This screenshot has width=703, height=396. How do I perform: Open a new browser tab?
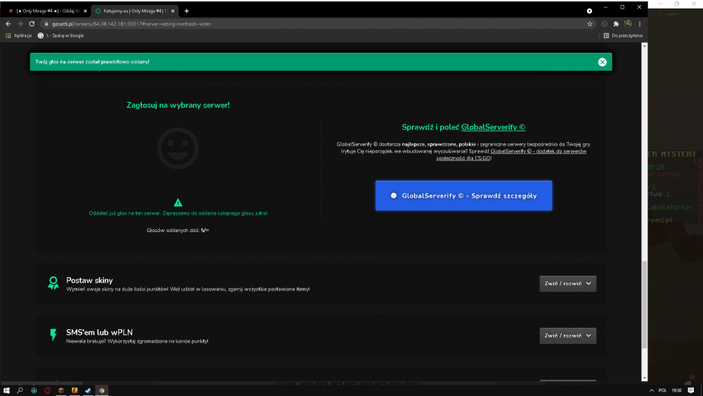186,11
